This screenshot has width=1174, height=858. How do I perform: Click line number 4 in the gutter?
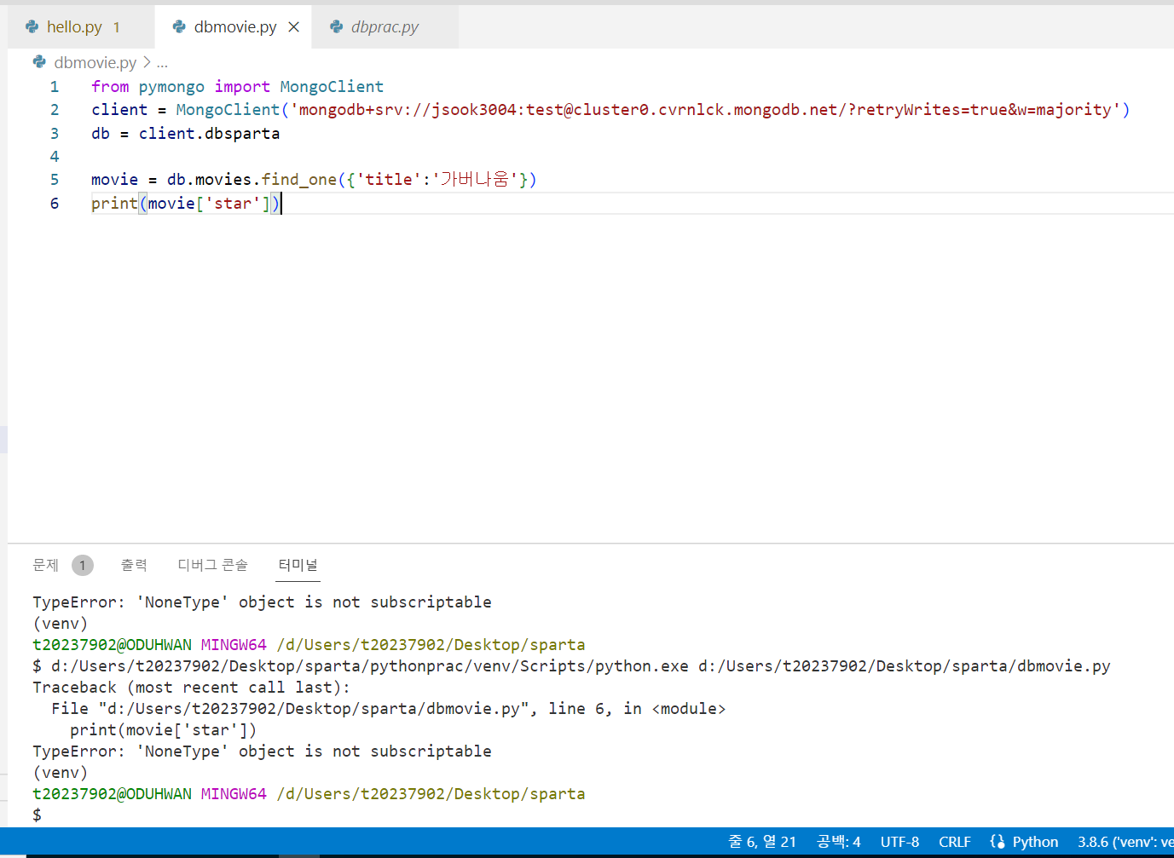coord(55,156)
